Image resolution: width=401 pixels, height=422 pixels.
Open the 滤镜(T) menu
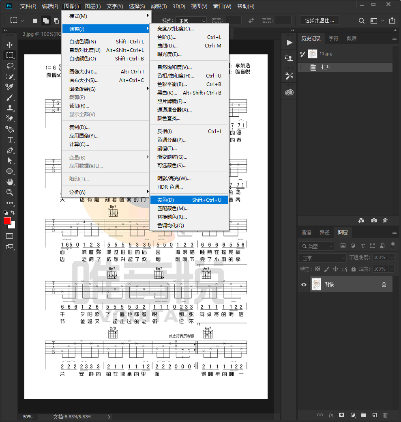pyautogui.click(x=159, y=6)
